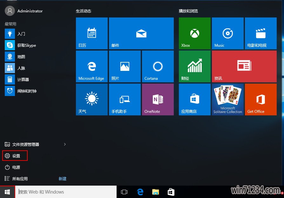Show 所有应用 all apps list
This screenshot has width=284, height=198.
16,179
